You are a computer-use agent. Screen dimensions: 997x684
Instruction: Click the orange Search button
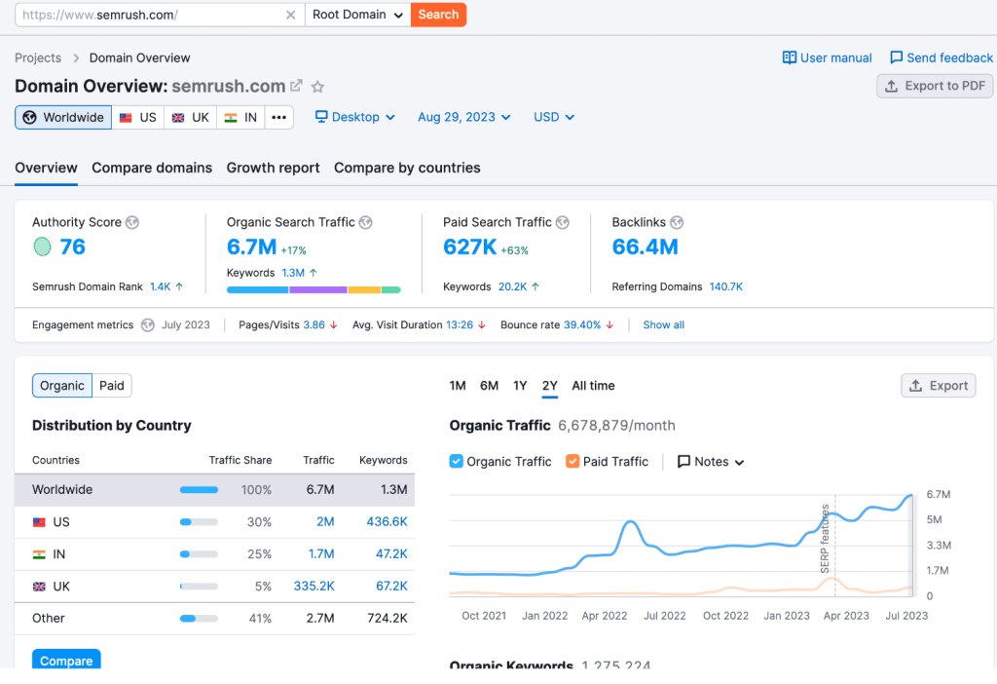(439, 15)
